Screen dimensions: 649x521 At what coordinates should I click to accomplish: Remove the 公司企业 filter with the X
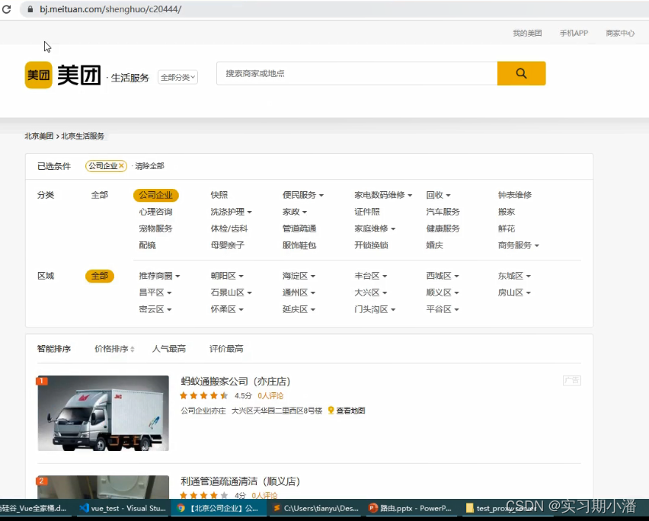(121, 165)
